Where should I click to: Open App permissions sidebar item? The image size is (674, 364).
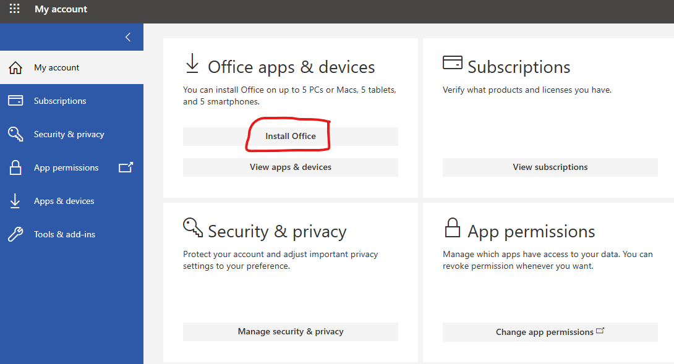click(x=72, y=167)
